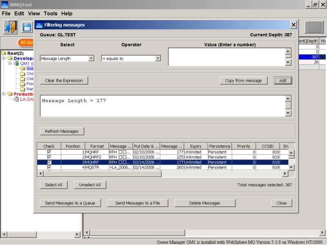Click inside the Value (Enter a number) field
327x245 pixels.
click(x=227, y=57)
